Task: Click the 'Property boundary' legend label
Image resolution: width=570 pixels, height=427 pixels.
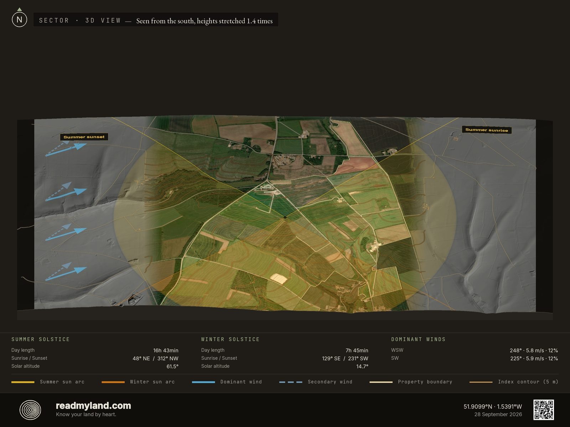Action: (425, 382)
